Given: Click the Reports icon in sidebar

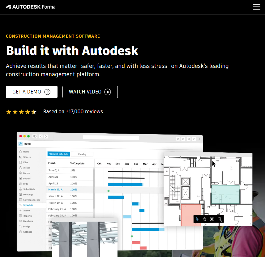Looking at the screenshot, I should tap(20, 216).
